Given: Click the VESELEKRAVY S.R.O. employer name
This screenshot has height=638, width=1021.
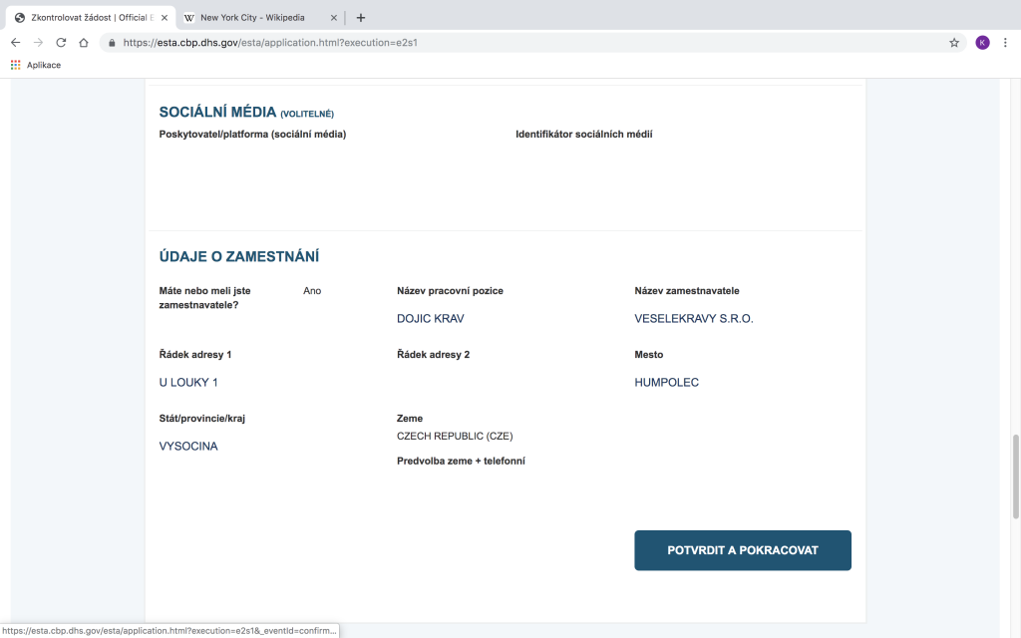Looking at the screenshot, I should [693, 319].
